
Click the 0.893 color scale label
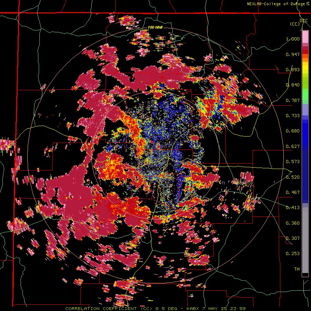[293, 69]
